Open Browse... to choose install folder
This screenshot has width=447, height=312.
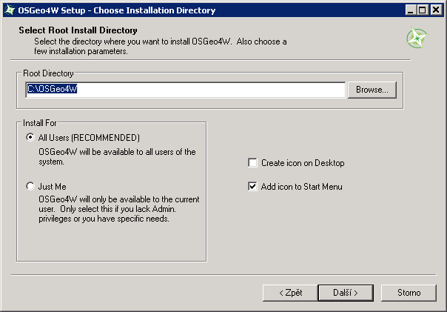(372, 90)
